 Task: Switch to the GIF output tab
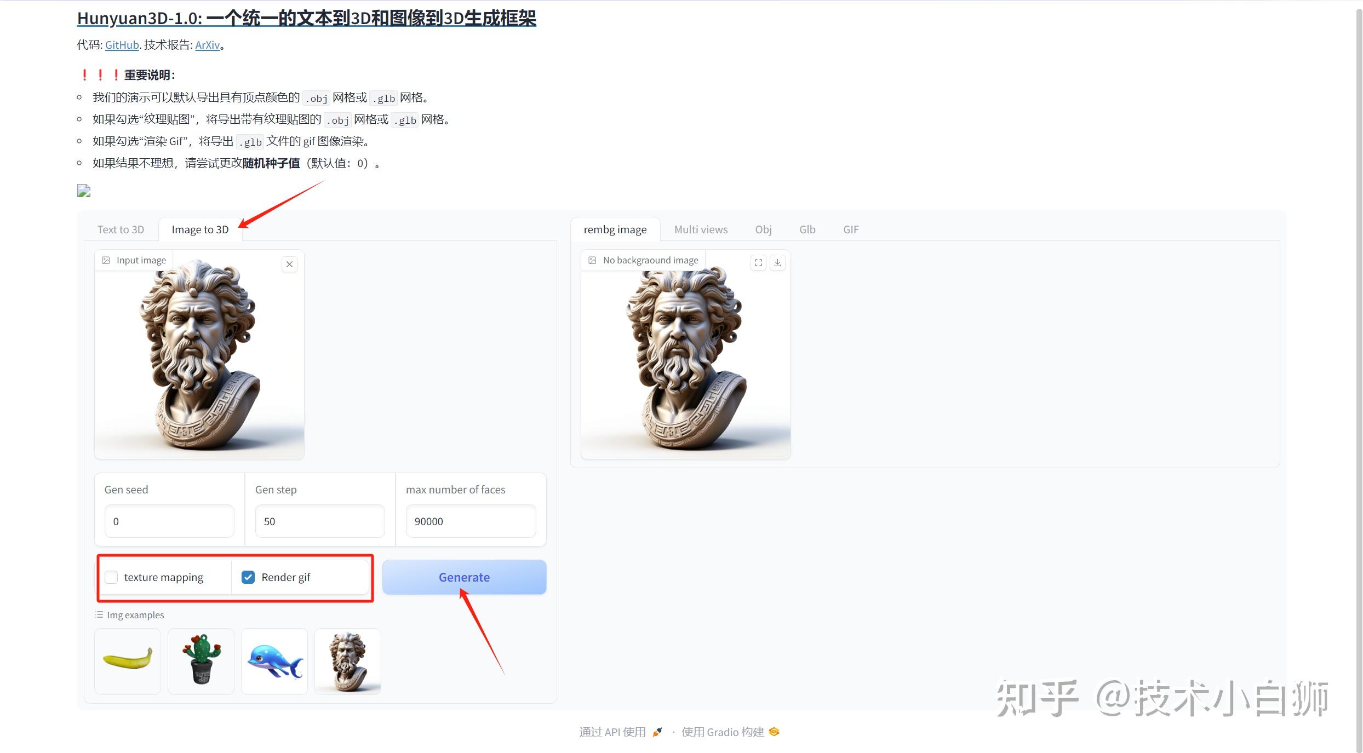pos(850,229)
